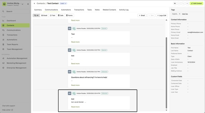This screenshot has width=205, height=113.
Task: Click Read more under the refinancing message
Action: tap(75, 85)
